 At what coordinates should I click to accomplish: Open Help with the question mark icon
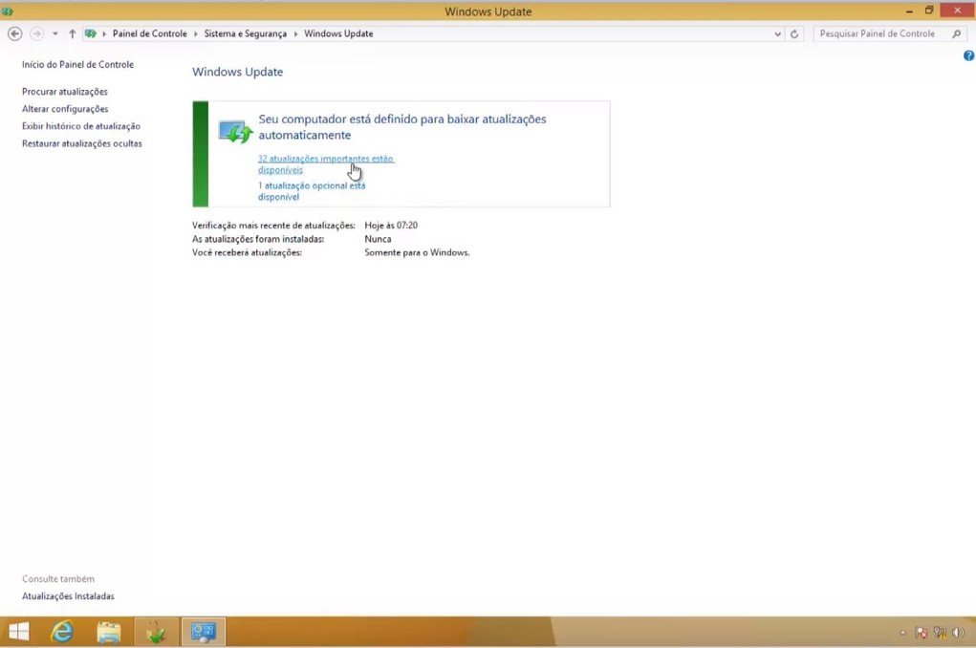tap(969, 56)
